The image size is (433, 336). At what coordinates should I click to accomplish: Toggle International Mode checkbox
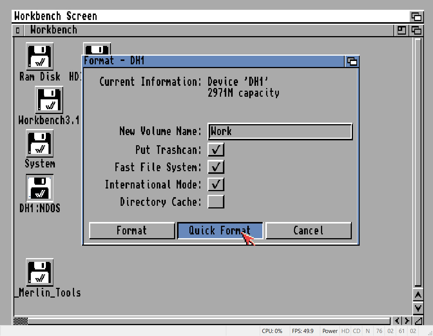[216, 184]
